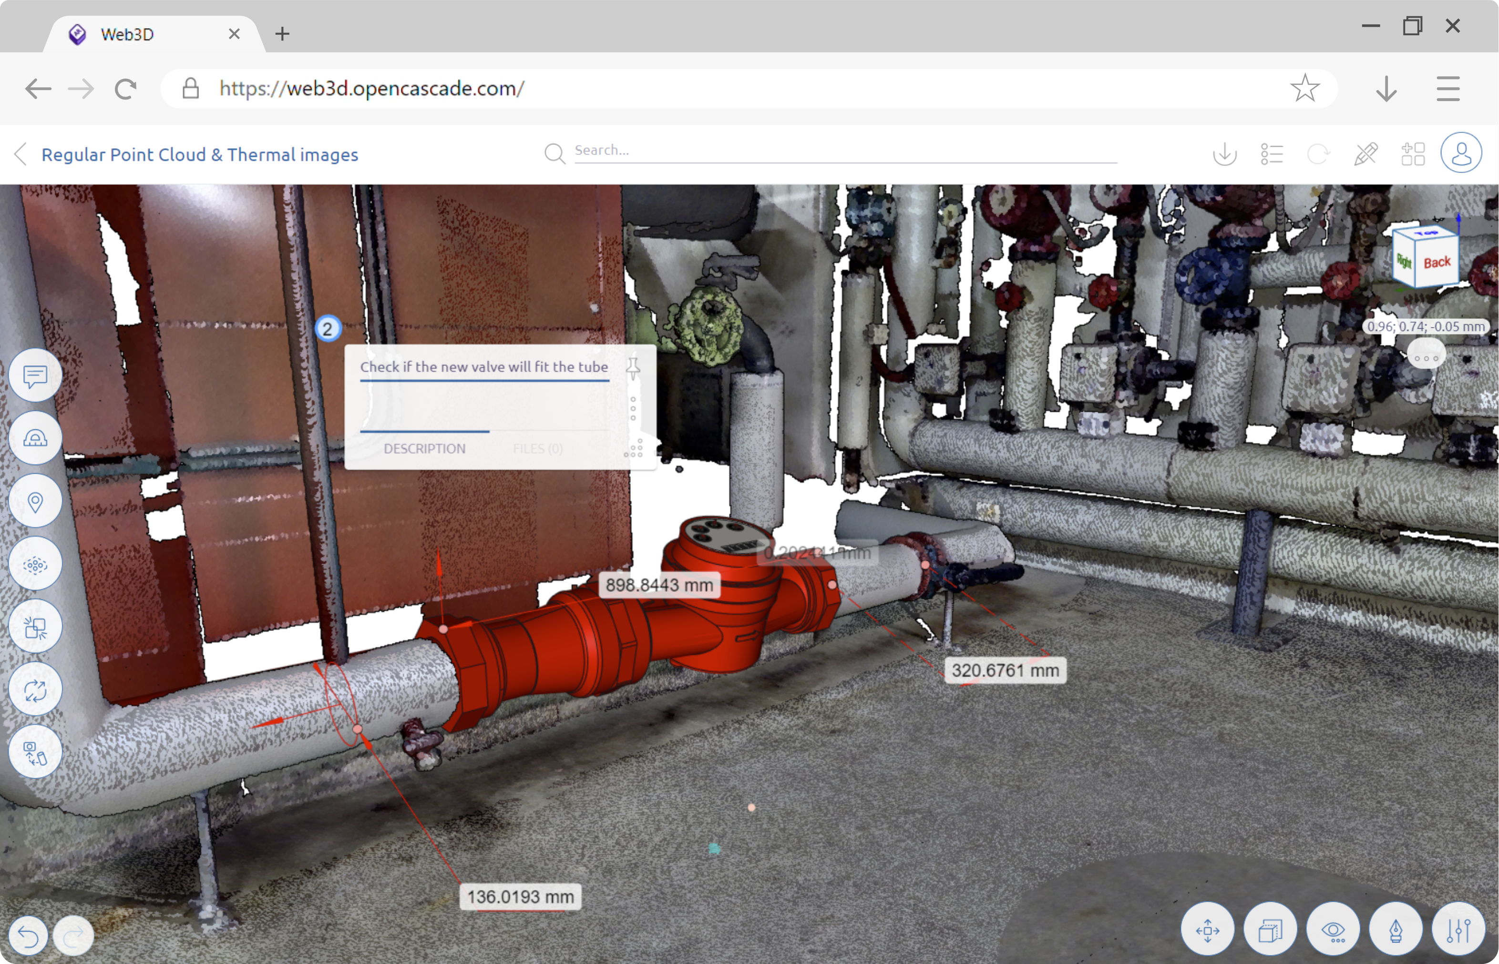Open the three-dot menu on annotation popup
The image size is (1499, 964).
pyautogui.click(x=633, y=408)
